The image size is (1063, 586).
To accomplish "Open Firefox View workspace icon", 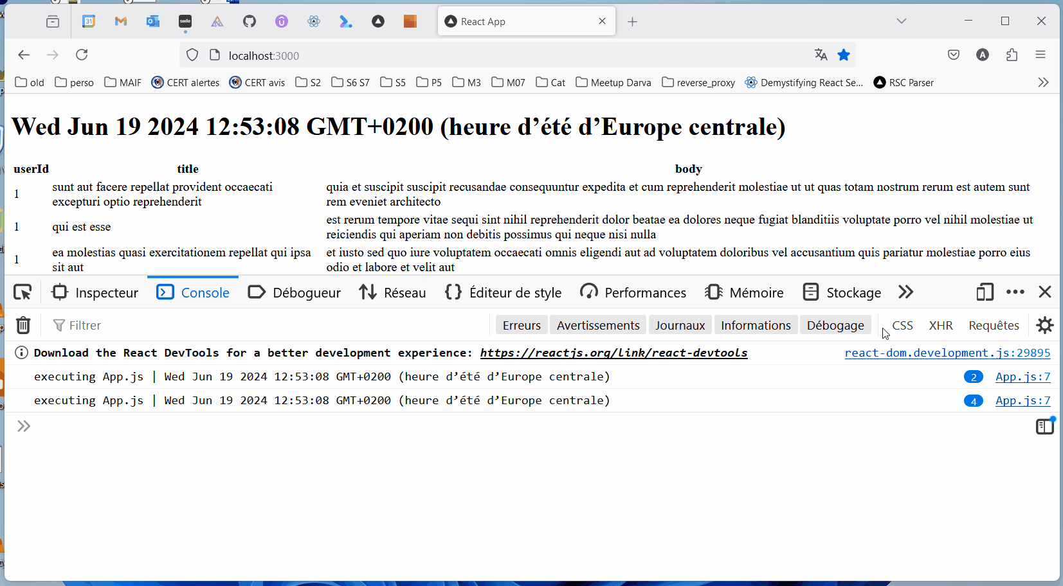I will [53, 22].
